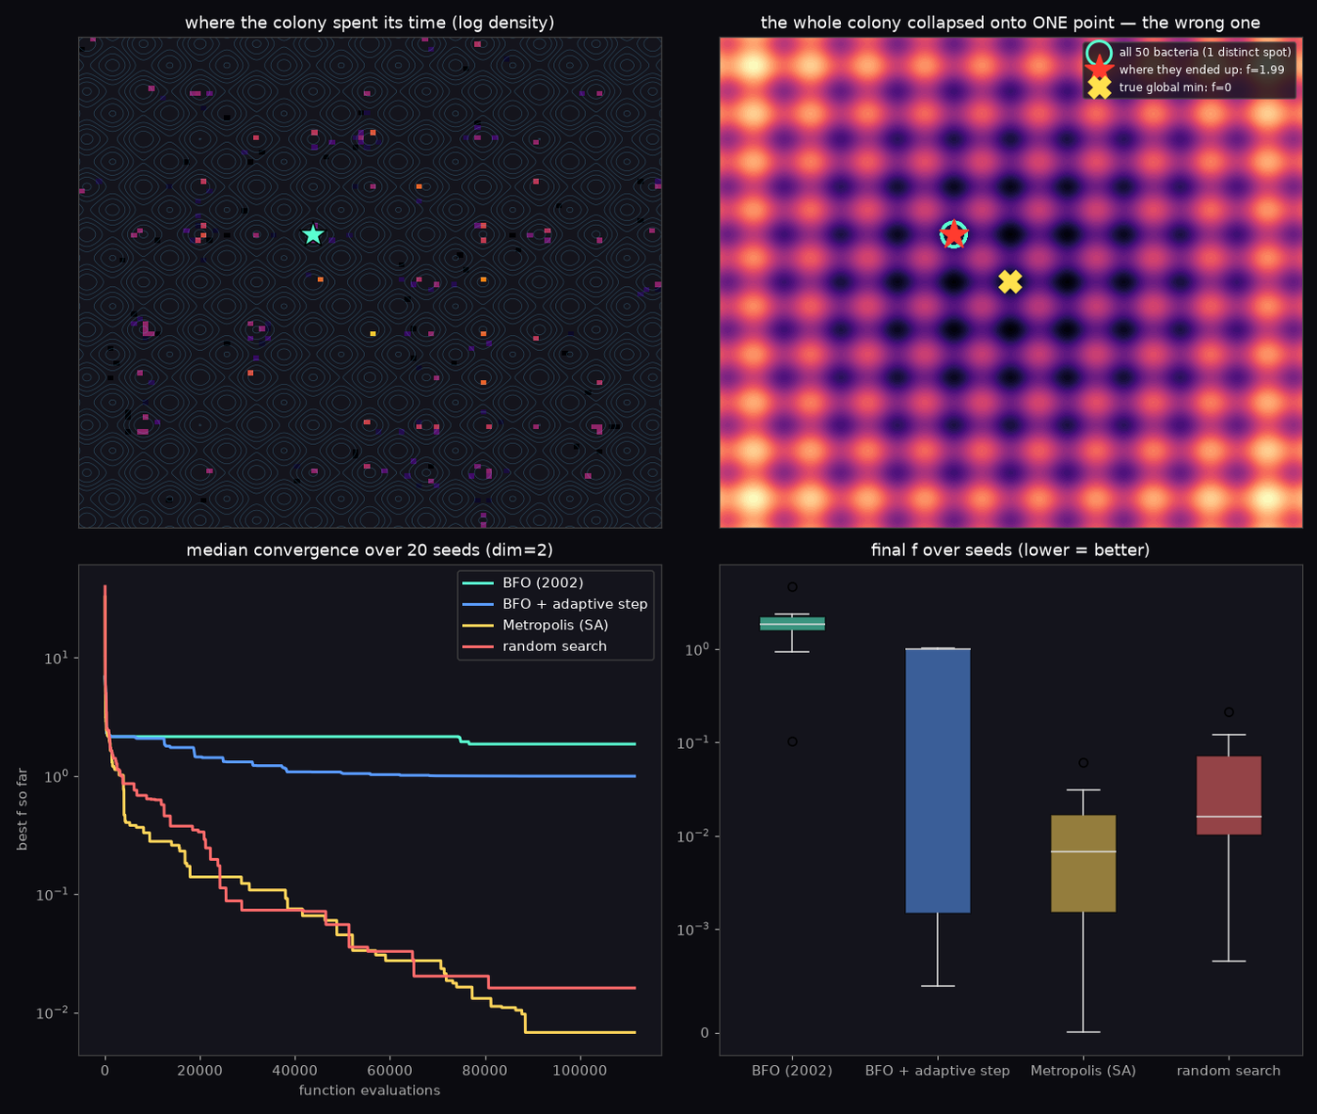1317x1114 pixels.
Task: Click the 'BFO + adaptive step' convergence legend label
Action: click(x=575, y=604)
